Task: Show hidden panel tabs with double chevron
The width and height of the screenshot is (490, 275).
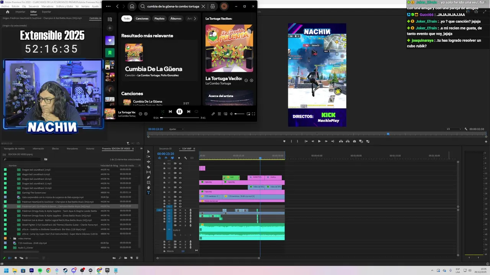Action: point(141,149)
